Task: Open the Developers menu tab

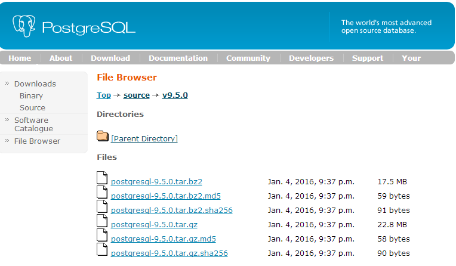Action: coord(311,58)
